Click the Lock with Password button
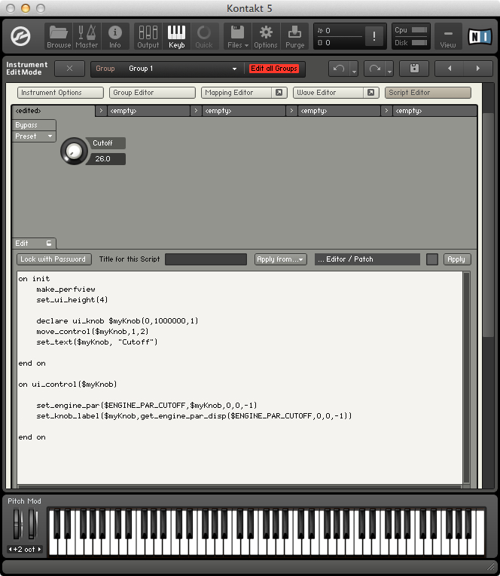Screen dimensions: 500x576 [x=54, y=259]
